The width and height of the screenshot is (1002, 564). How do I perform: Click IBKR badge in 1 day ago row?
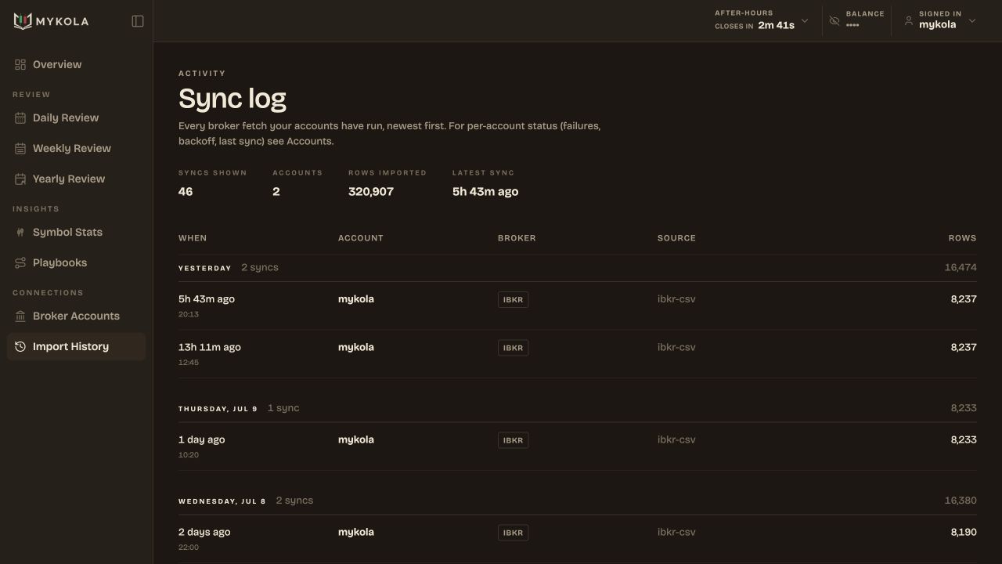513,440
